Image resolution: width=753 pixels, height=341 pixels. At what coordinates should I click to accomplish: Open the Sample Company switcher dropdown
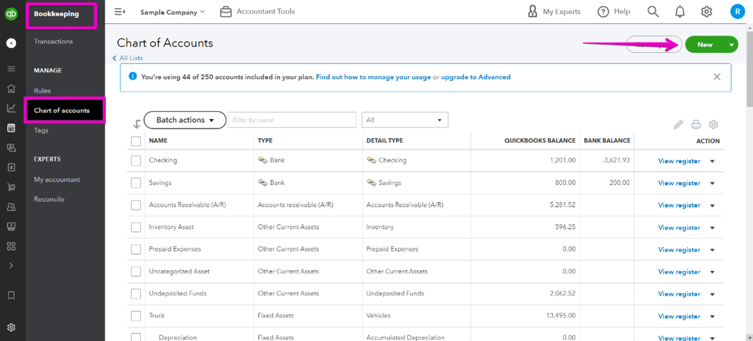[x=172, y=12]
